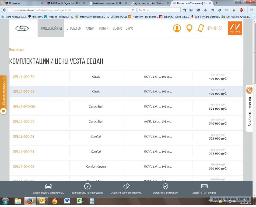Click the Lada logo on site header

click(x=22, y=28)
